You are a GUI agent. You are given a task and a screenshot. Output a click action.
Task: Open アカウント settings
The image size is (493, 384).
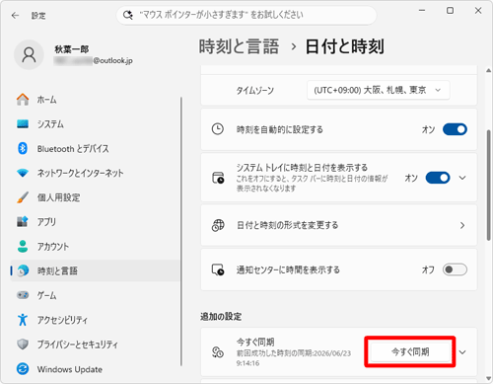point(96,246)
